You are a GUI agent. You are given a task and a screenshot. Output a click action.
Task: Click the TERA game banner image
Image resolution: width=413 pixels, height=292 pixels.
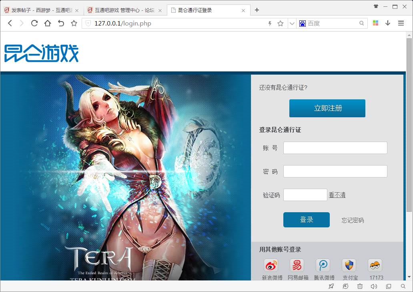click(x=126, y=178)
